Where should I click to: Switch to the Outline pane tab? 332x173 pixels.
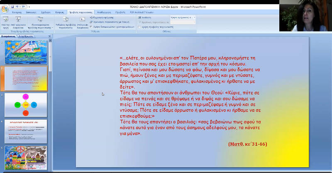pyautogui.click(x=26, y=36)
